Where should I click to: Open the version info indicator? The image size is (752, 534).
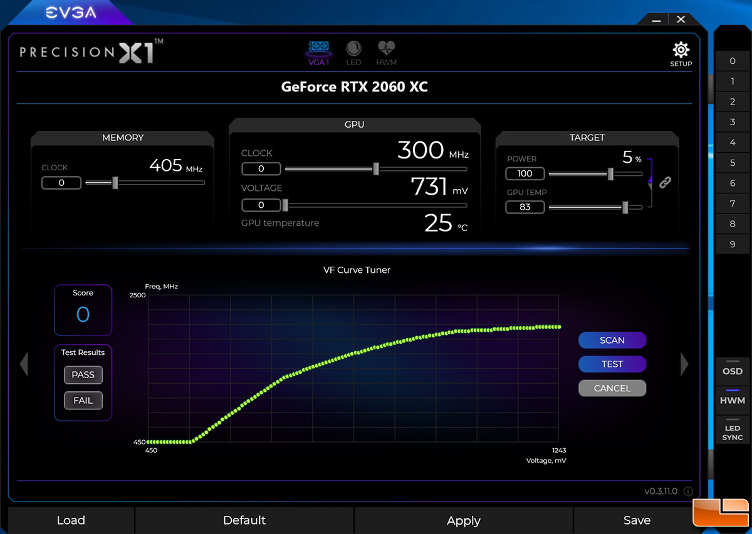(x=687, y=491)
